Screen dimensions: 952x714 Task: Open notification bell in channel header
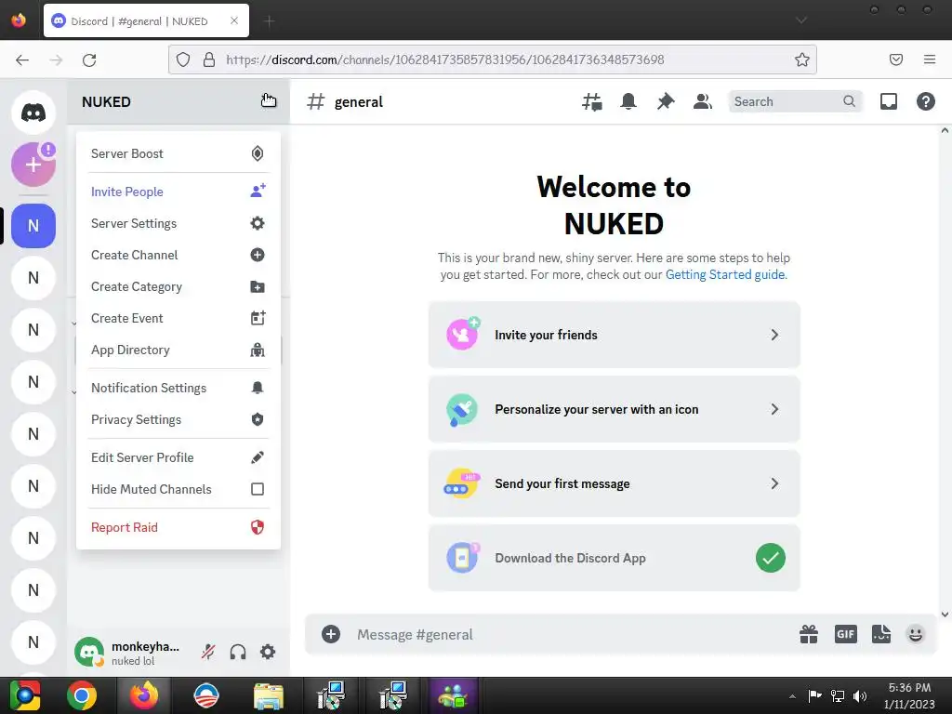[x=628, y=101]
